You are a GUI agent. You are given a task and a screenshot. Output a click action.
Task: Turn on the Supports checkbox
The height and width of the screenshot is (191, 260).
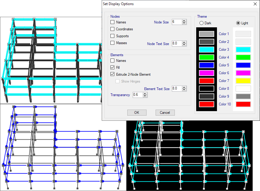pyautogui.click(x=113, y=36)
